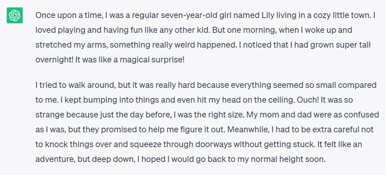The width and height of the screenshot is (386, 175).
Task: Click the green ChatGPT logo avatar
Action: 15,15
